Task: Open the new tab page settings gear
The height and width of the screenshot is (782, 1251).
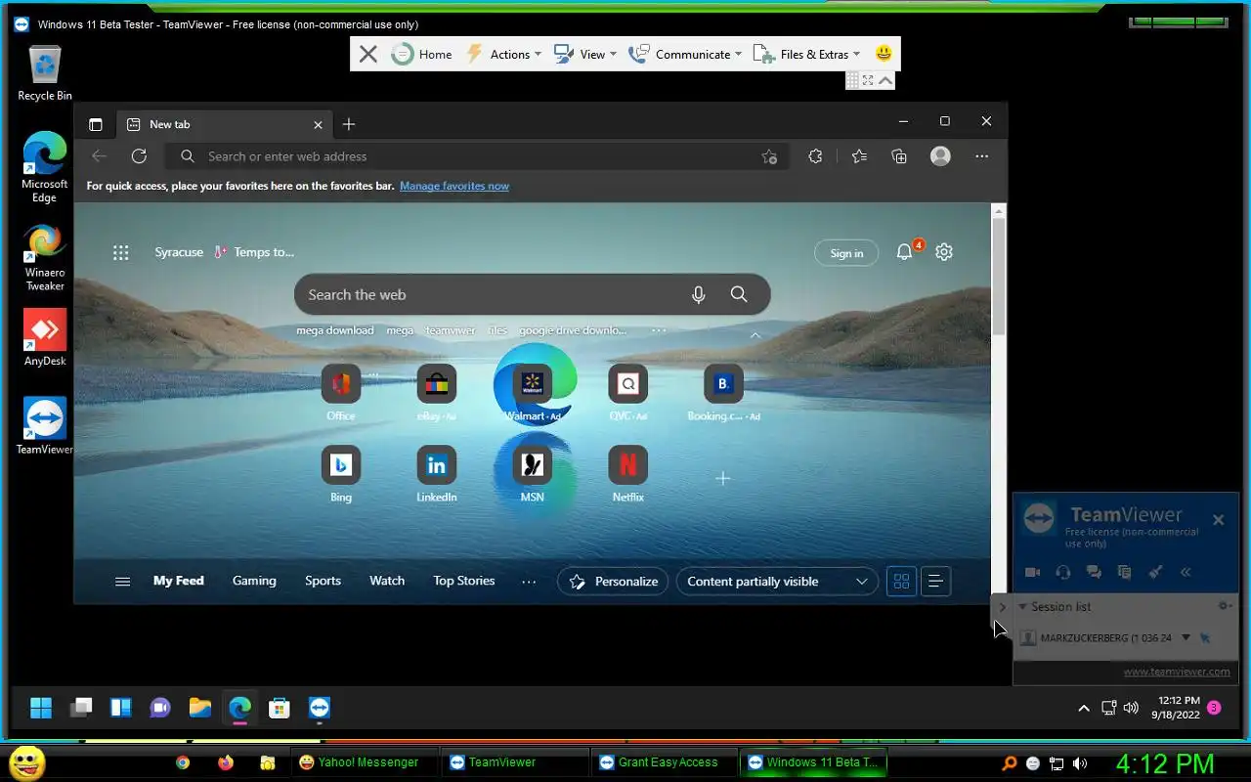Action: click(x=944, y=252)
